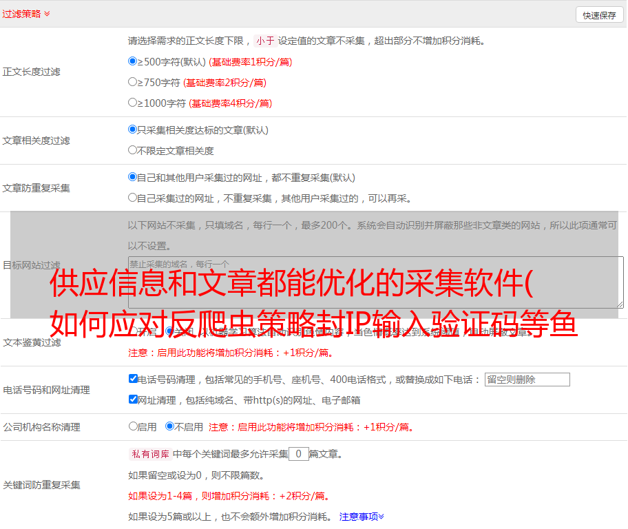Enable 公司机构名称清理 with 启用 radio
The height and width of the screenshot is (529, 628).
133,426
